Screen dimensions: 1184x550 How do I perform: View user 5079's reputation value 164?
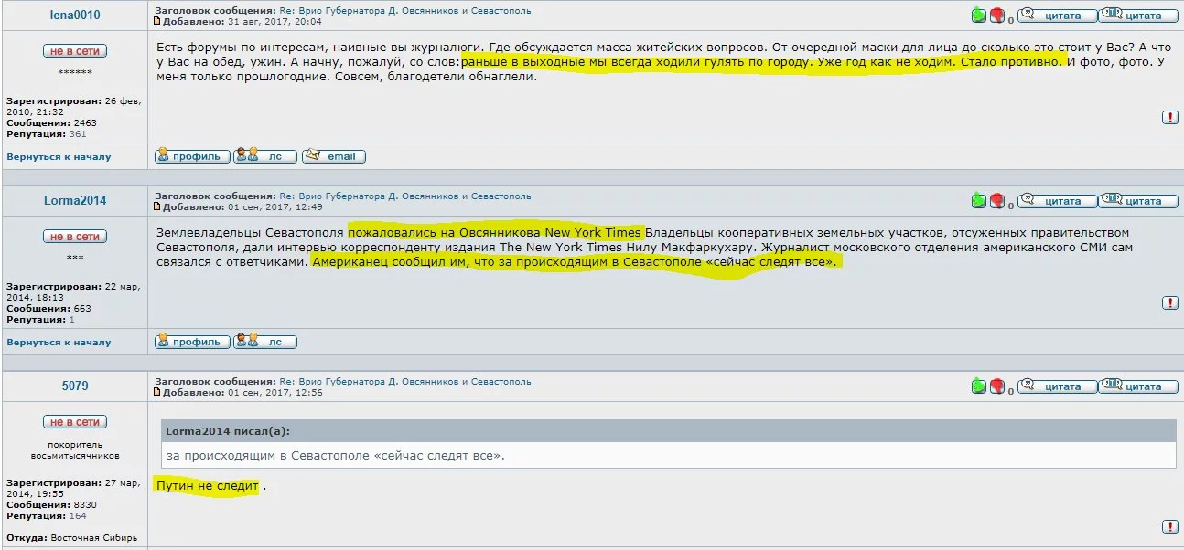pyautogui.click(x=77, y=515)
